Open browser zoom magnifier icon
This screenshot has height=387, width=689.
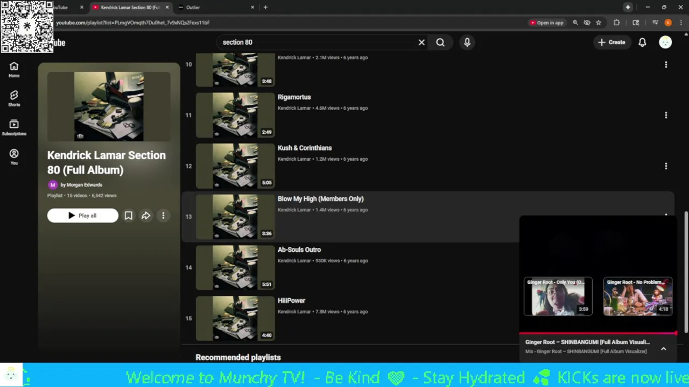[x=575, y=23]
